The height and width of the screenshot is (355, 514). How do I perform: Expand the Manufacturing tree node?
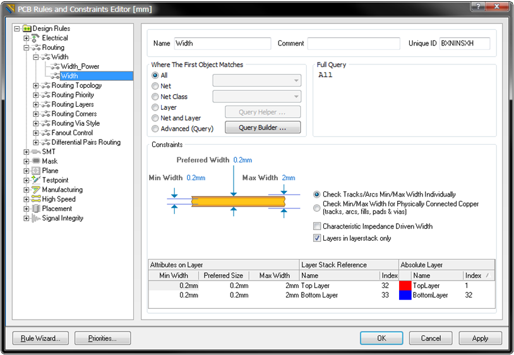(x=27, y=190)
